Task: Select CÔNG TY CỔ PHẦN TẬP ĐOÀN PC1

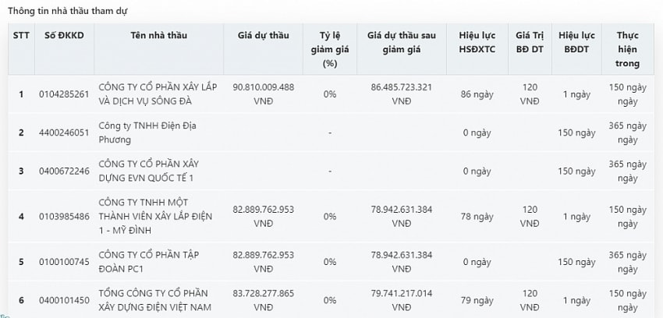Action: point(148,262)
